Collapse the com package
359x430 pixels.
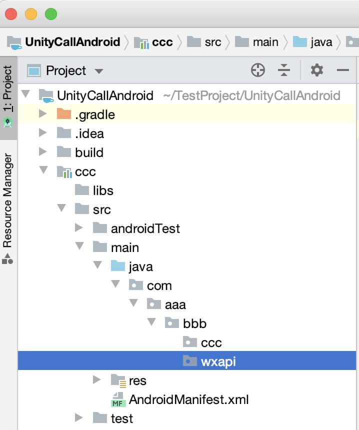115,284
